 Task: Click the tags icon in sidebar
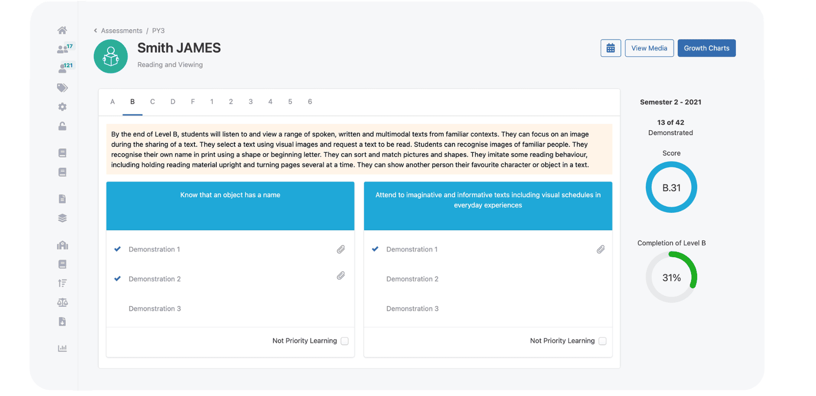[x=62, y=88]
